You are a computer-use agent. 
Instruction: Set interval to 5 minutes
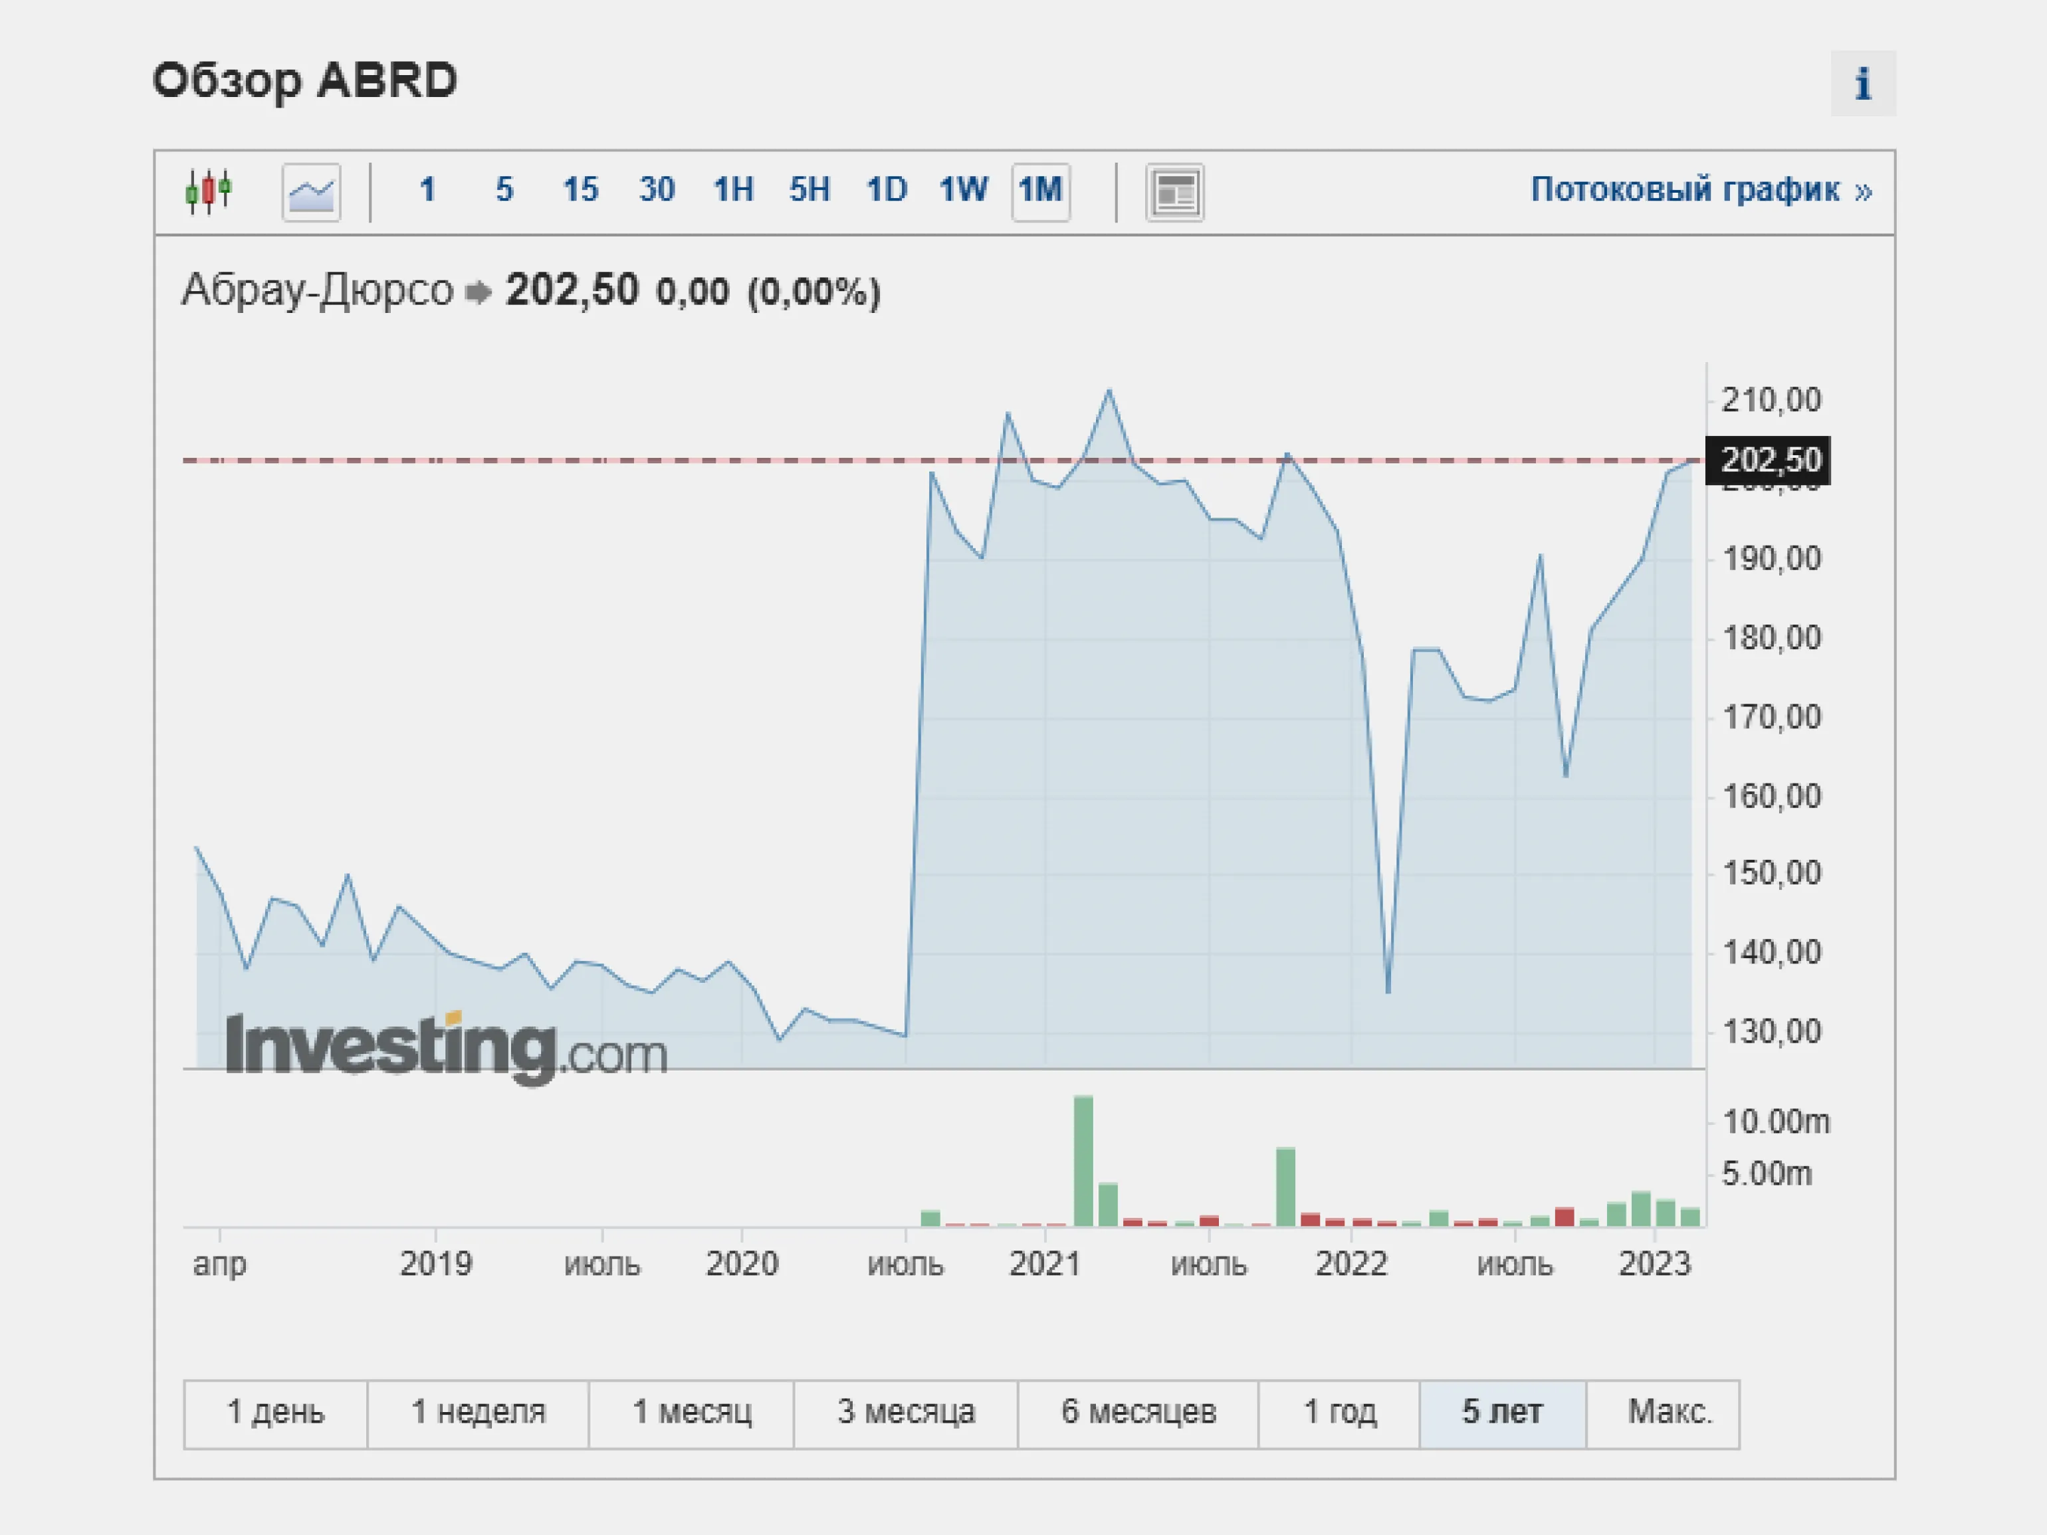coord(503,191)
